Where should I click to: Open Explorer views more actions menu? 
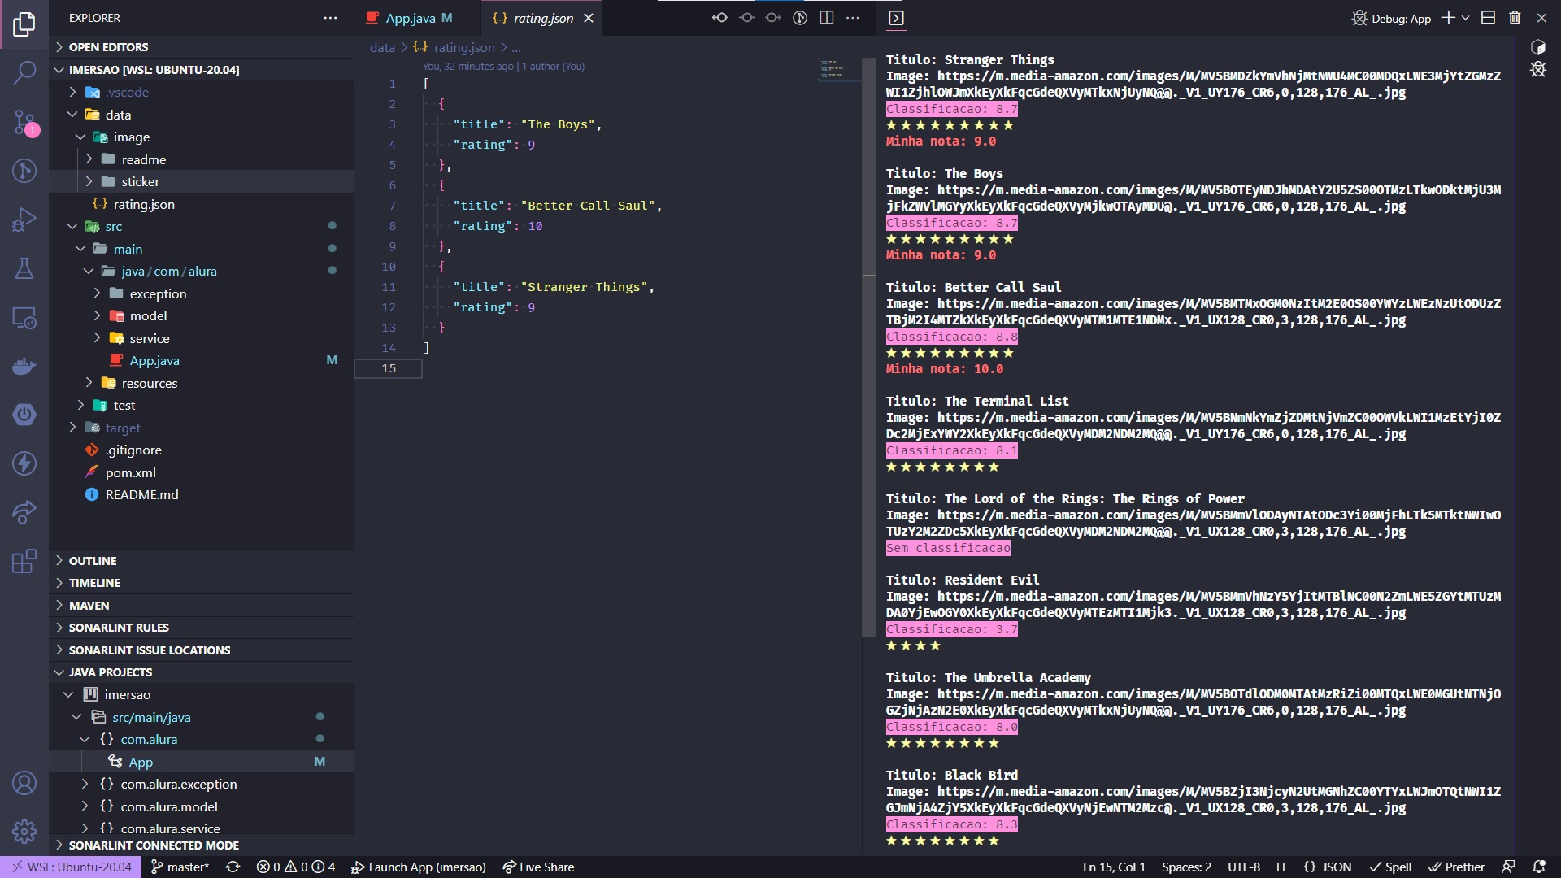pos(330,18)
